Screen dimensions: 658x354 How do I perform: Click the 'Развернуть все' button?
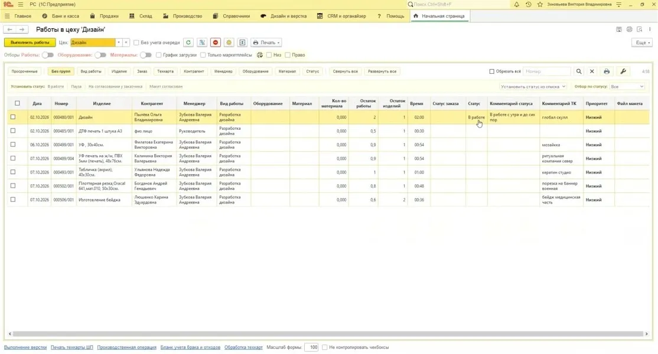382,71
